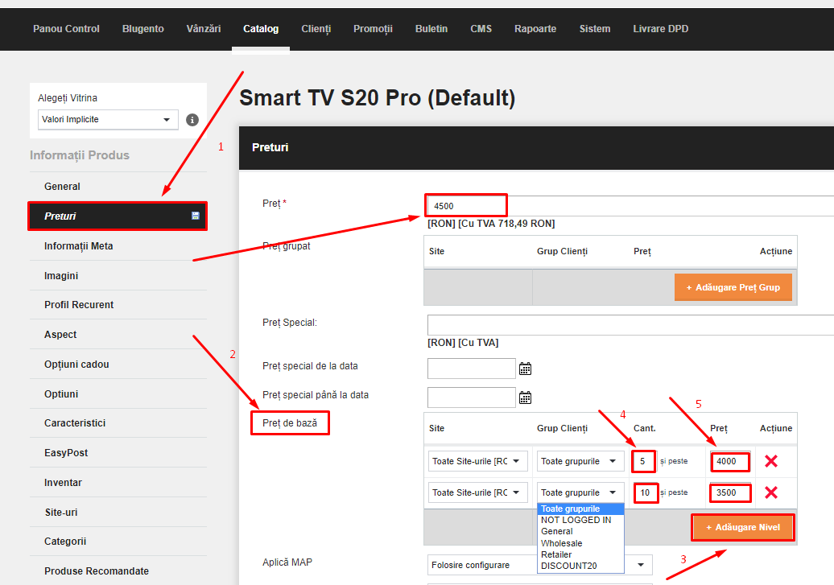Focus the Preț special de la data field
The height and width of the screenshot is (585, 834).
(471, 369)
